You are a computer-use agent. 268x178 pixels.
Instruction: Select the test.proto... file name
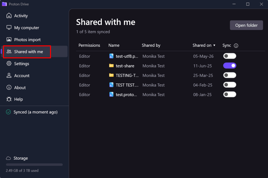pyautogui.click(x=126, y=95)
